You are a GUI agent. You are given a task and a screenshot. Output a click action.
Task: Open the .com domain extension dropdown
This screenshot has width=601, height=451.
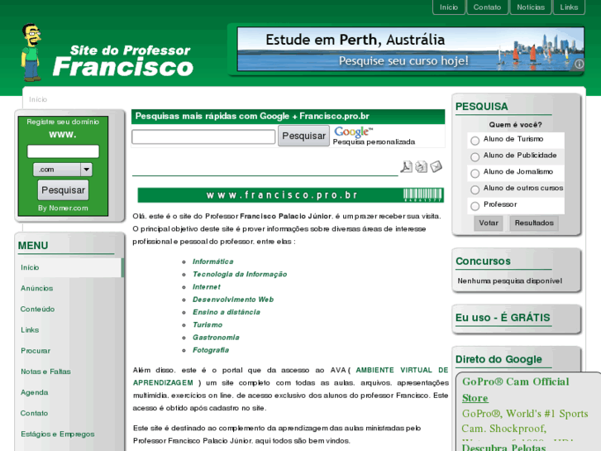click(63, 170)
